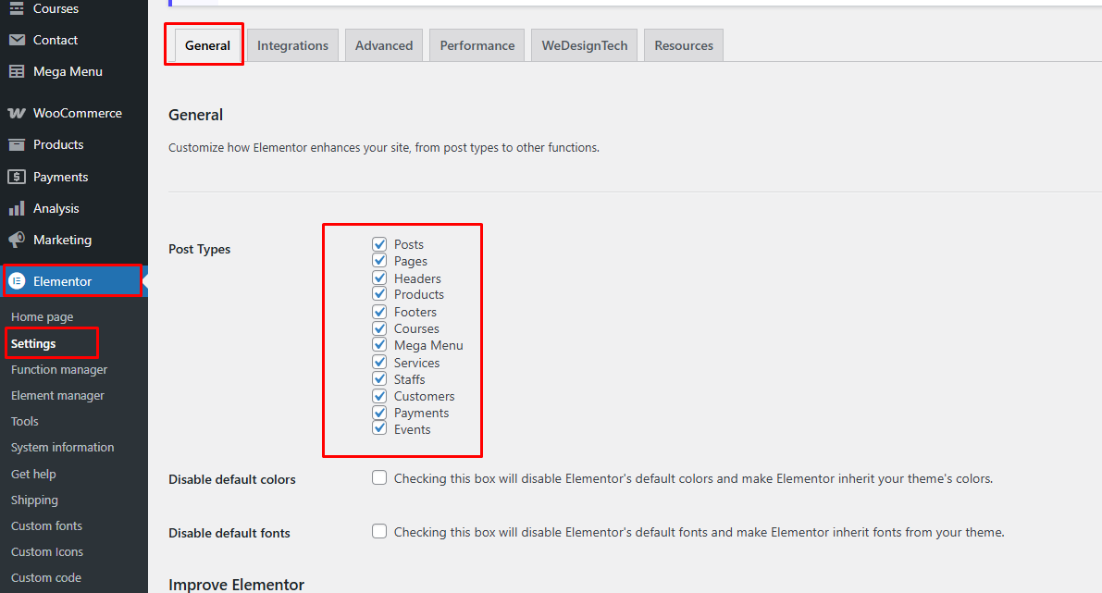Uncheck the Footers post type checkbox
Image resolution: width=1102 pixels, height=593 pixels.
[379, 311]
